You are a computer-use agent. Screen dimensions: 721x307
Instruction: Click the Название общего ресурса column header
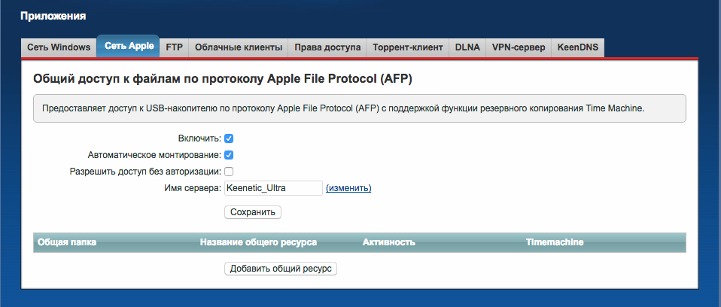[x=258, y=242]
